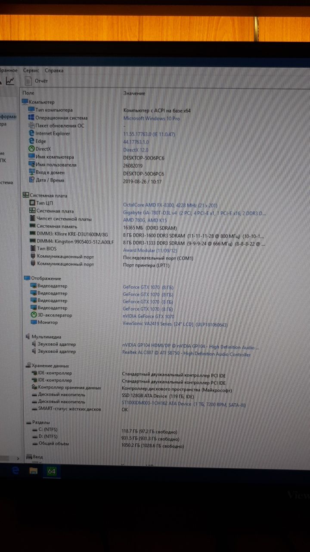The height and width of the screenshot is (552, 310).
Task: Click the Ввод group icon
Action: tap(29, 456)
